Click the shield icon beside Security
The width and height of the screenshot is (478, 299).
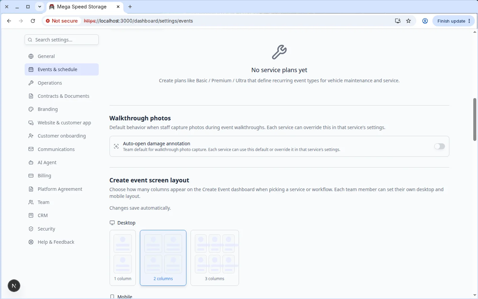pyautogui.click(x=31, y=229)
